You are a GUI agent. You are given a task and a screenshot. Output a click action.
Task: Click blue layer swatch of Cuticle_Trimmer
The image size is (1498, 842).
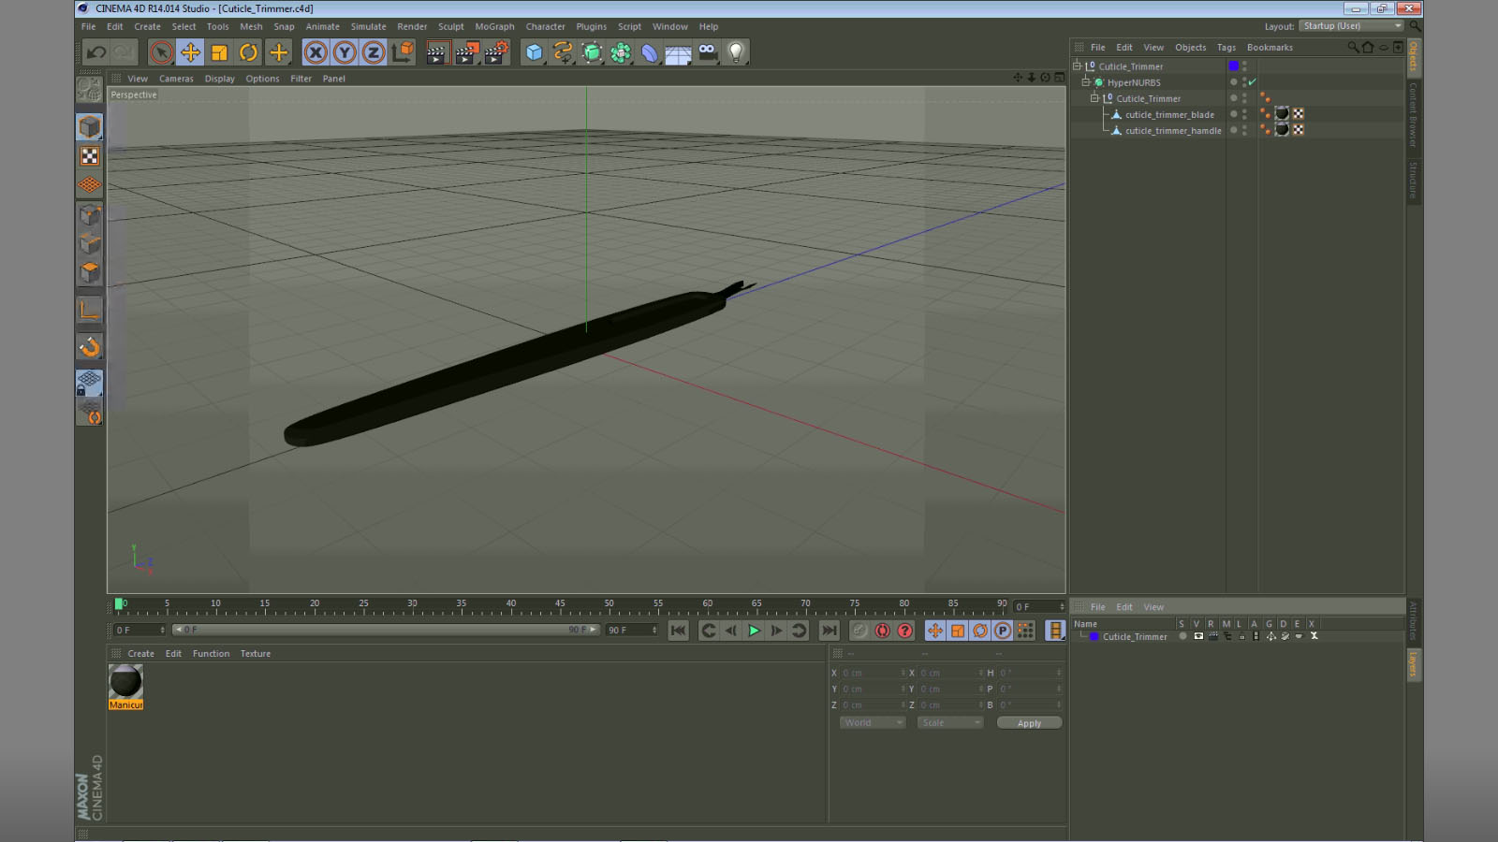(1234, 66)
